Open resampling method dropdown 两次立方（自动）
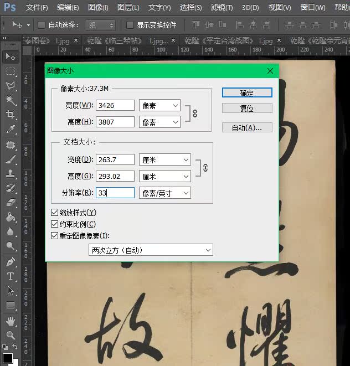 click(x=151, y=250)
